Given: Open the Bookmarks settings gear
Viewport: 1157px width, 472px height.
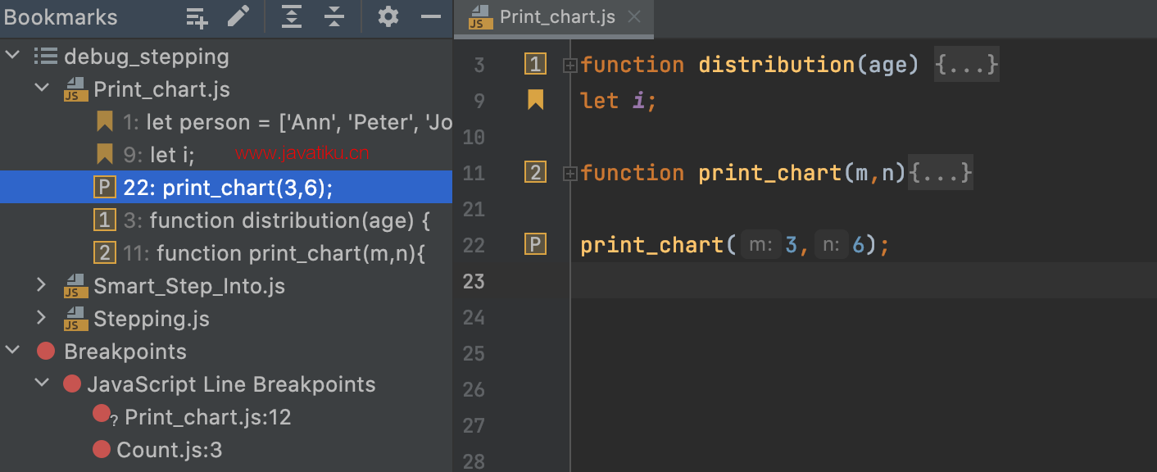Looking at the screenshot, I should [388, 17].
